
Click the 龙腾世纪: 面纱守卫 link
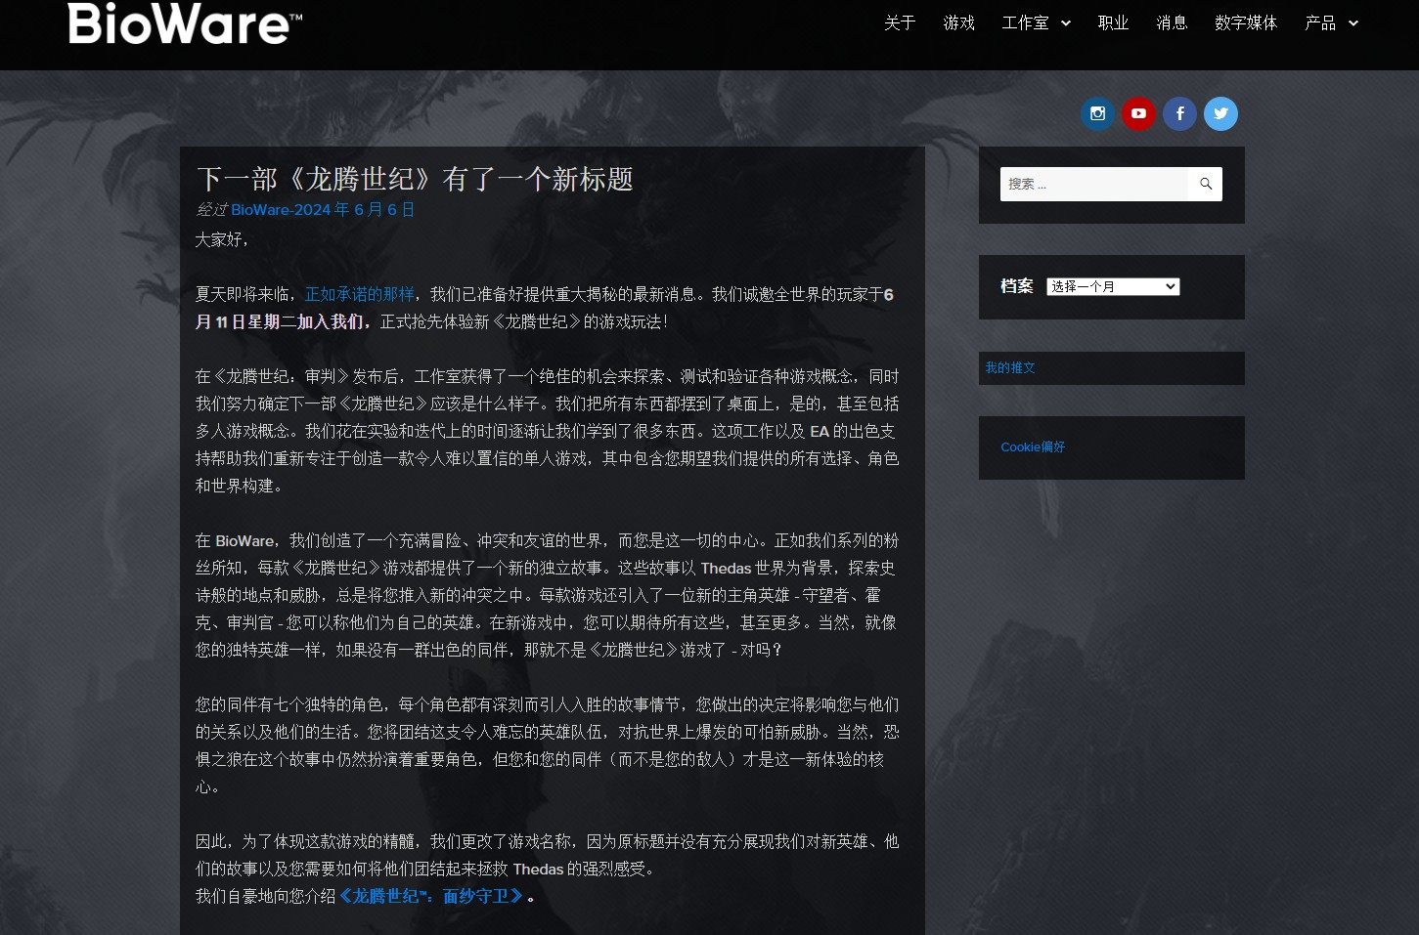[433, 896]
